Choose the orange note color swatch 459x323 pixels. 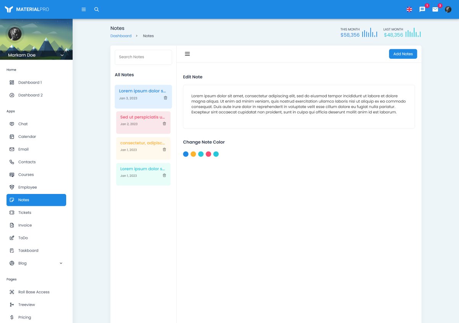point(193,154)
